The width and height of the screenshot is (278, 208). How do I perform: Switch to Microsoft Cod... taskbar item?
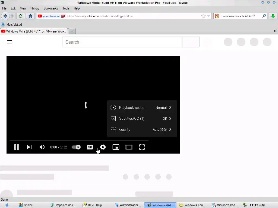click(225, 205)
